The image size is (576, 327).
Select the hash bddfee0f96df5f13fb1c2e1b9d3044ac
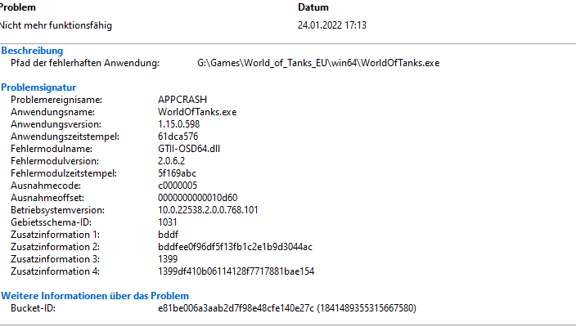[235, 247]
